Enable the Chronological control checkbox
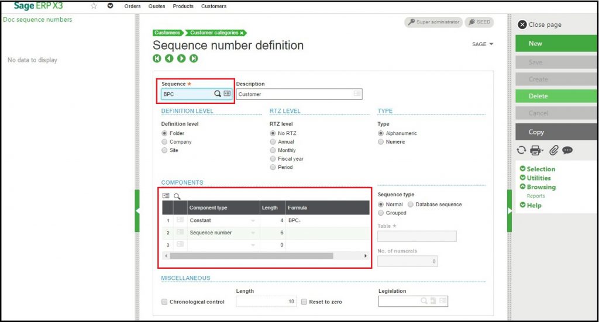Screen dimensions: 599x322 [x=164, y=302]
